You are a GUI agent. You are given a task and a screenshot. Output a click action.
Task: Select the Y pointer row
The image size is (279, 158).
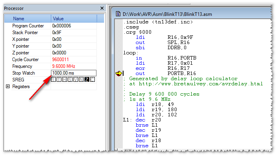54,46
